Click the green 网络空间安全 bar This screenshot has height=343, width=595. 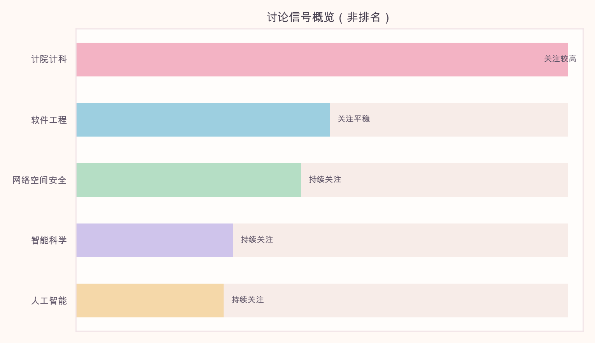pos(189,180)
